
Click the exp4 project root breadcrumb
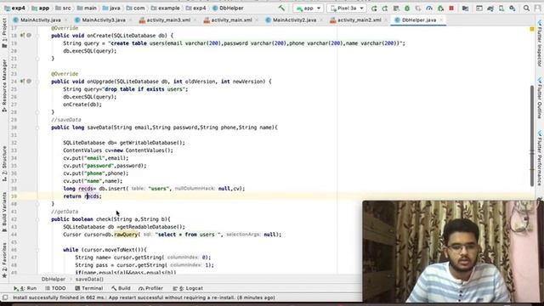(14, 8)
